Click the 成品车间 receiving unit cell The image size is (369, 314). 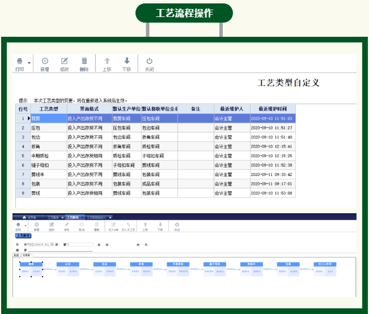(159, 184)
